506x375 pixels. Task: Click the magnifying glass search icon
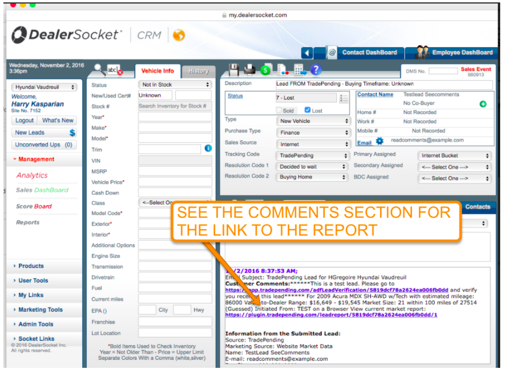(99, 70)
